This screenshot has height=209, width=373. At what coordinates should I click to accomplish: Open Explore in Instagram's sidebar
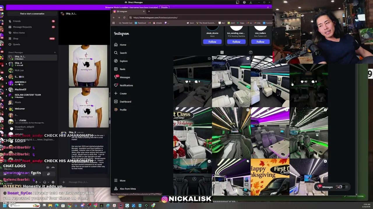(121, 61)
